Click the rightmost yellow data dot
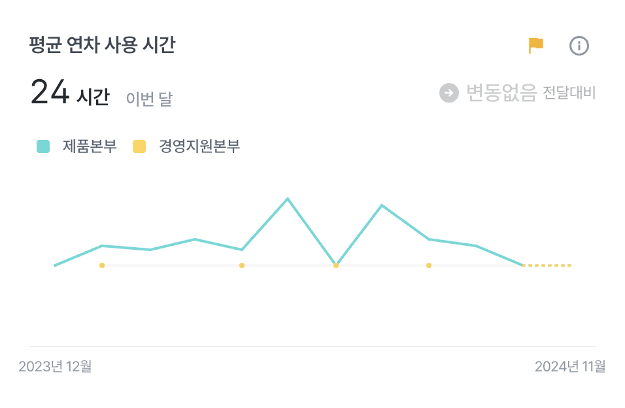The image size is (625, 408). [429, 265]
